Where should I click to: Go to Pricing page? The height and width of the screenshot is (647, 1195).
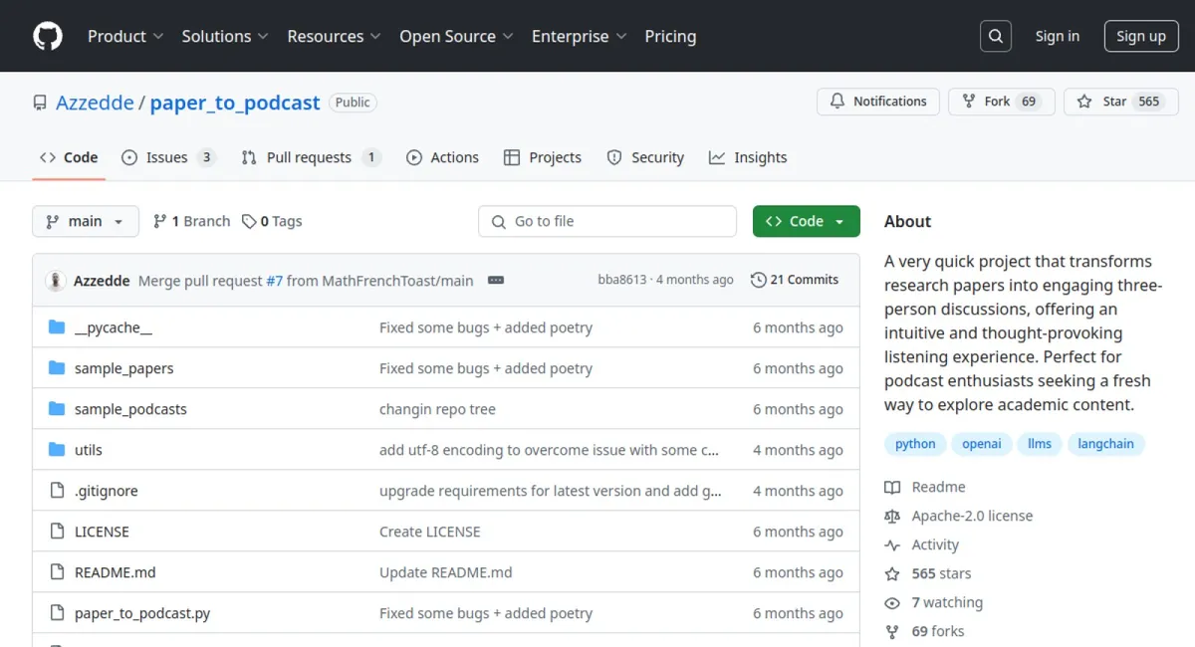pyautogui.click(x=670, y=36)
